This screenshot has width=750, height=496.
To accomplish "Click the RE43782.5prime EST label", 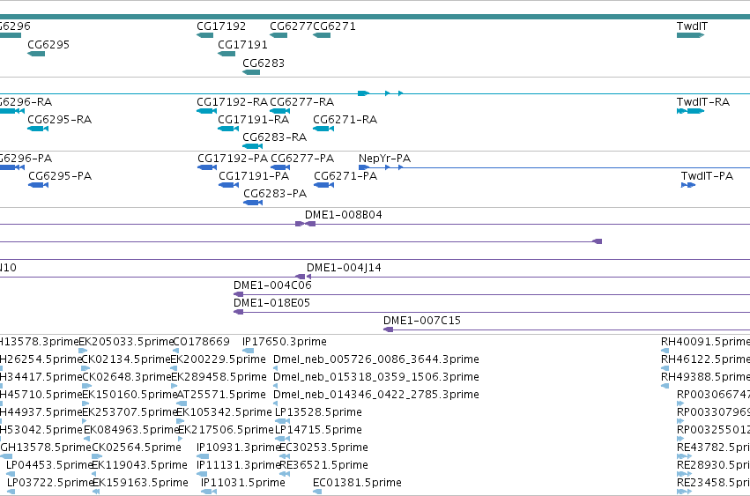I will click(x=713, y=448).
